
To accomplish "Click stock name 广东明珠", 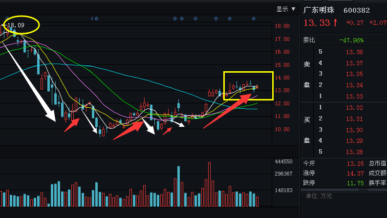I will [319, 10].
